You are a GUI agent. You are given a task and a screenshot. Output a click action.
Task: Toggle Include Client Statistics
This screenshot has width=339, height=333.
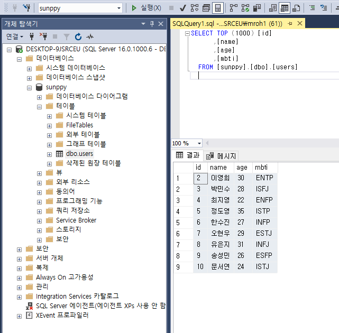point(257,8)
